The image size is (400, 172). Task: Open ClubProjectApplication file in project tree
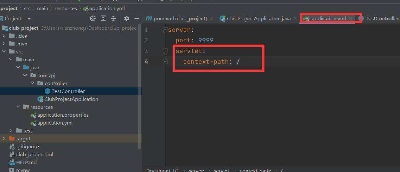pos(71,99)
